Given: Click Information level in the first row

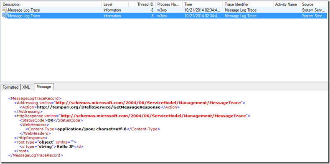Looking at the screenshot, I should pos(112,10).
